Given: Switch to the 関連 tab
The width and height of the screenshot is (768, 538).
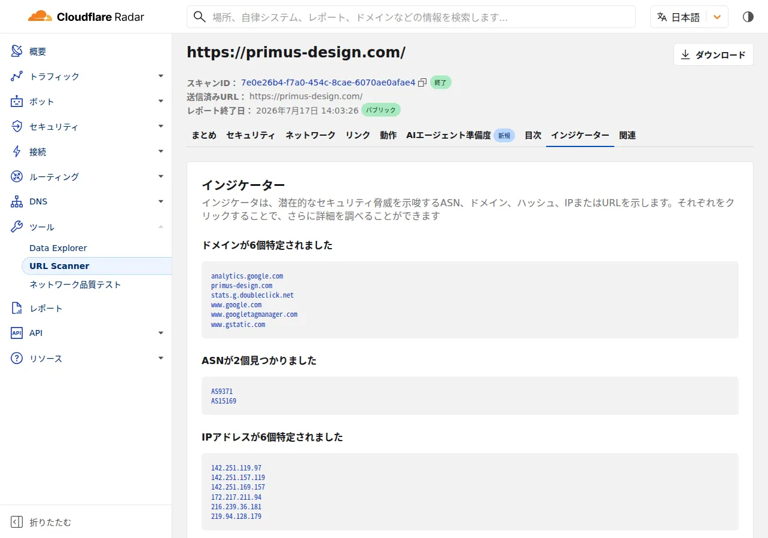Looking at the screenshot, I should point(627,136).
